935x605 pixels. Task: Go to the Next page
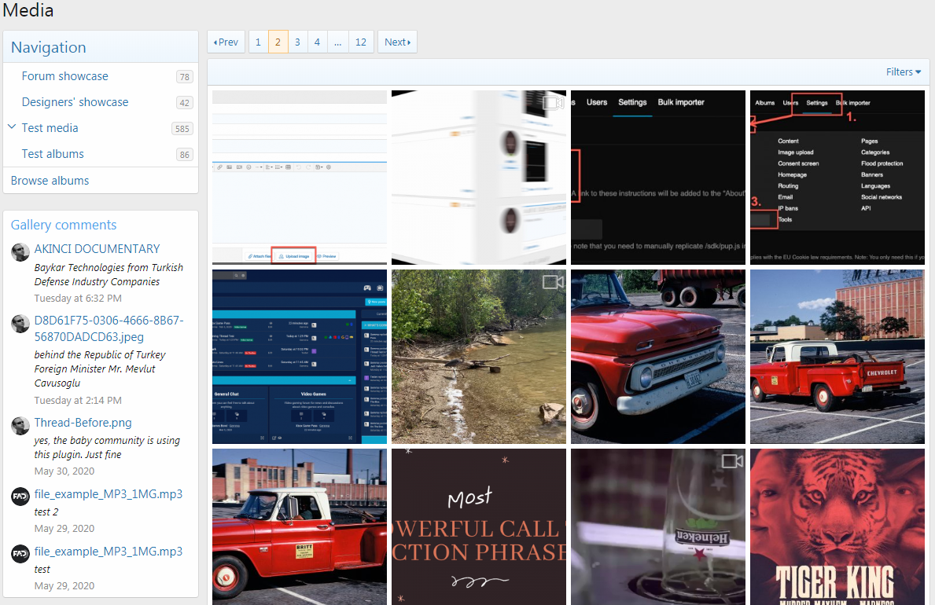point(397,42)
